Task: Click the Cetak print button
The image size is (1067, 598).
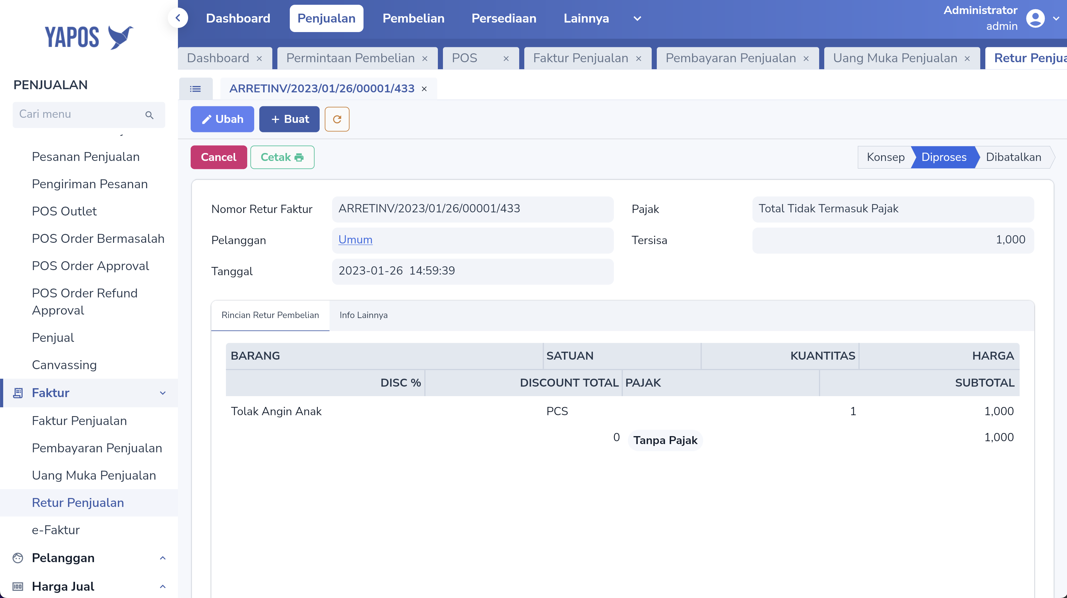Action: point(282,157)
